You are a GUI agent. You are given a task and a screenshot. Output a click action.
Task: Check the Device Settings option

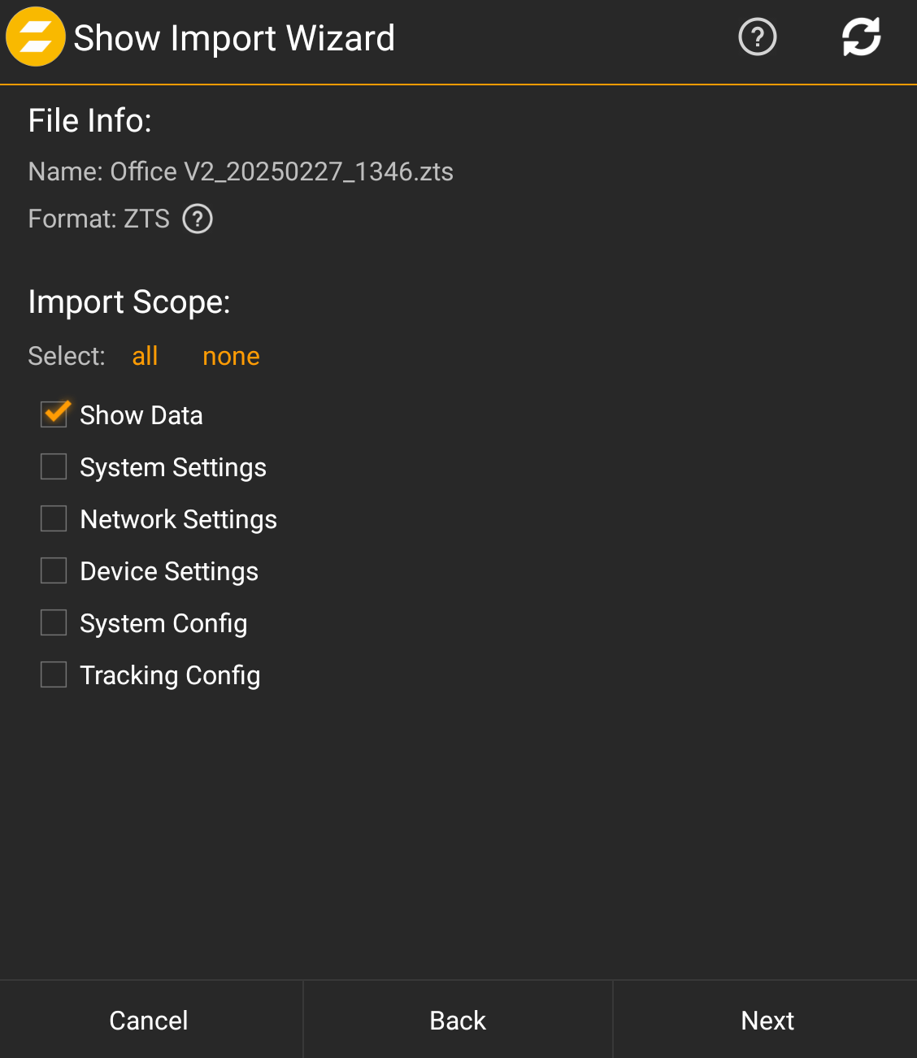(53, 570)
